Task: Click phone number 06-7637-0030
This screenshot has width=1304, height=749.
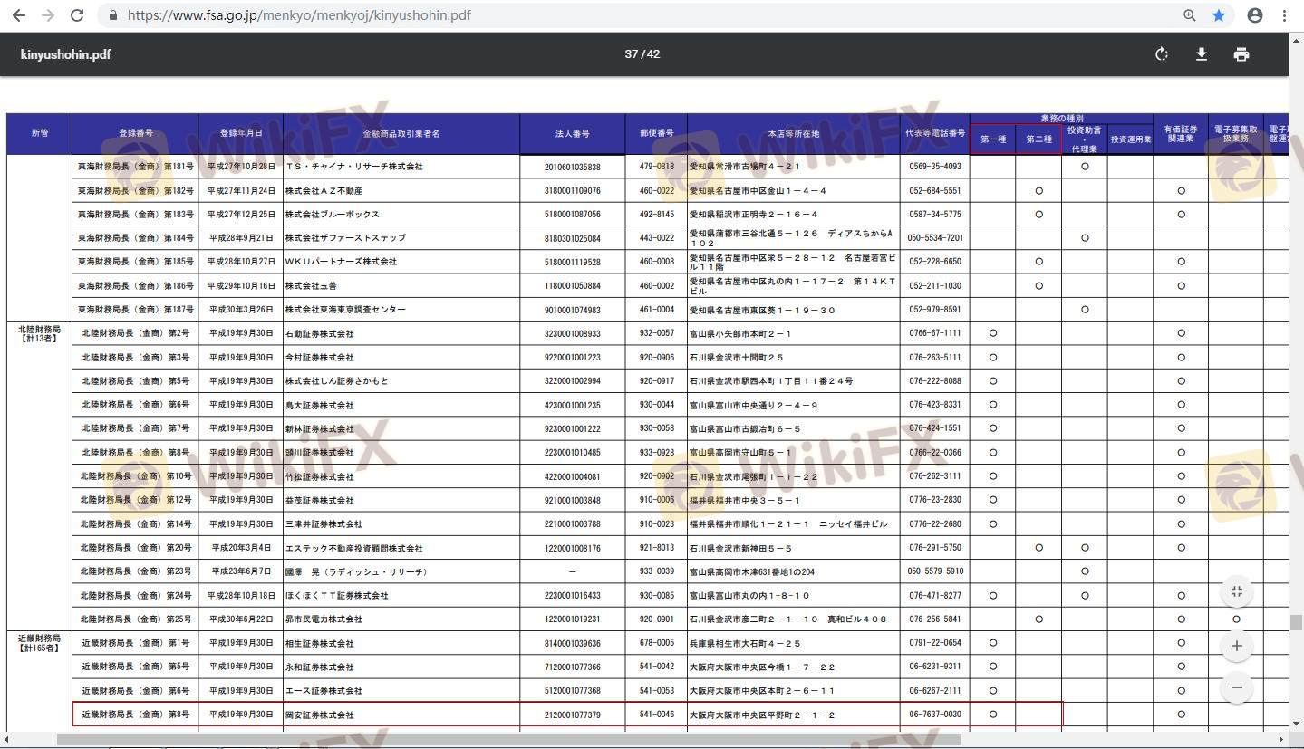Action: pyautogui.click(x=935, y=715)
